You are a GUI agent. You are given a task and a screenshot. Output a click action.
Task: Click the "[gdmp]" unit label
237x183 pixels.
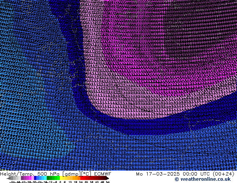[72, 174]
